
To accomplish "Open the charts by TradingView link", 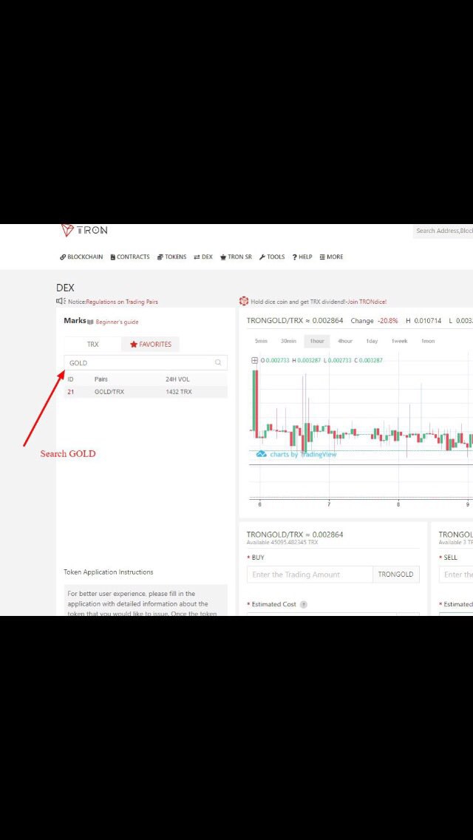I will [296, 454].
